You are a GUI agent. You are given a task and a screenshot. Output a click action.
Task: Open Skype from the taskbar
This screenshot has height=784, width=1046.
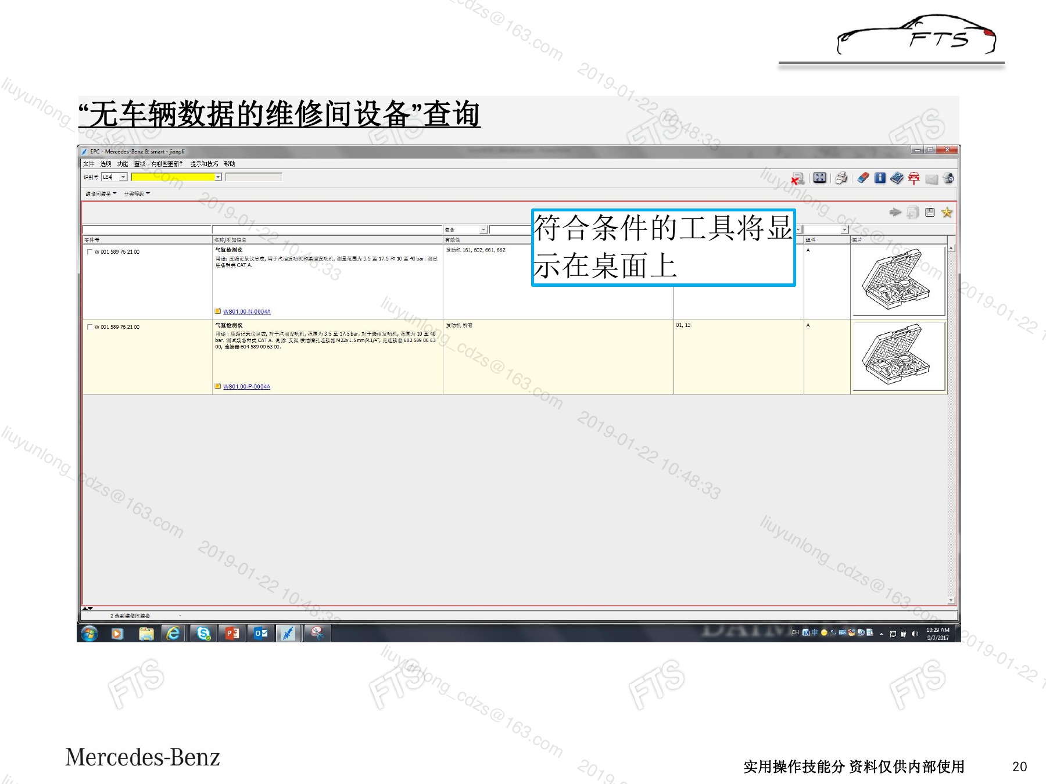click(x=203, y=634)
